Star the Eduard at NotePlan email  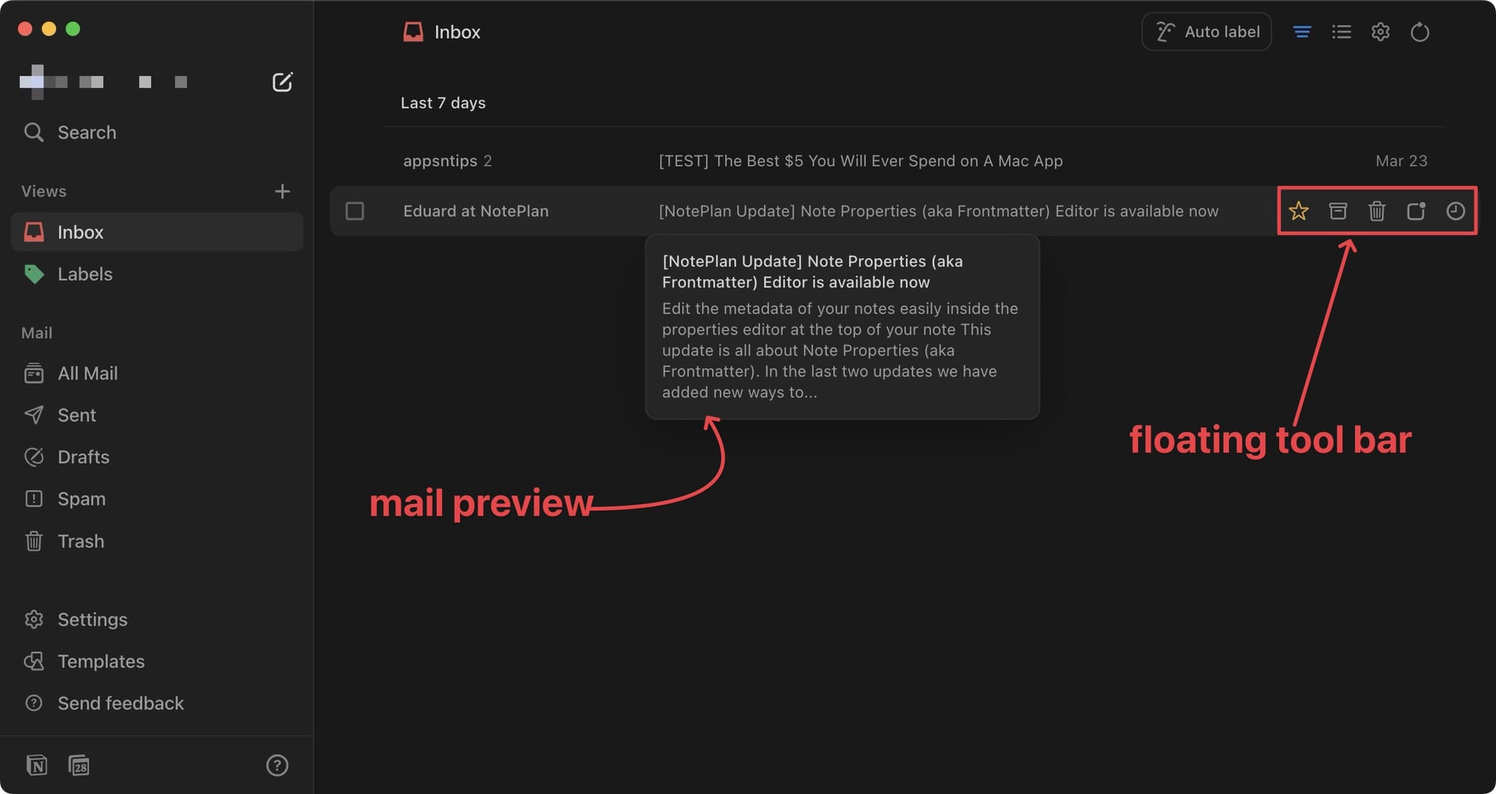click(1299, 211)
